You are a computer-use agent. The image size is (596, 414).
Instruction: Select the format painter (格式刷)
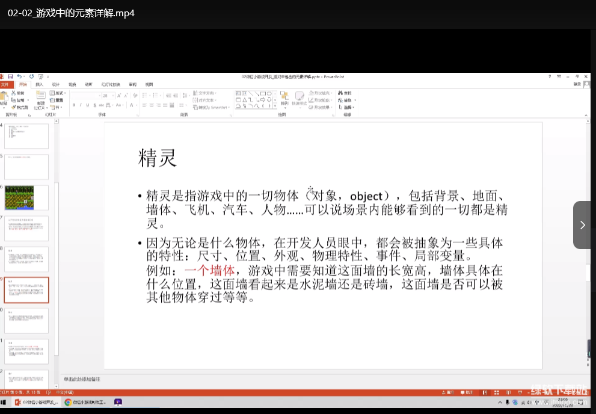click(20, 108)
